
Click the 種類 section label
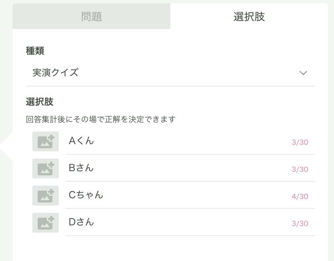pyautogui.click(x=35, y=51)
